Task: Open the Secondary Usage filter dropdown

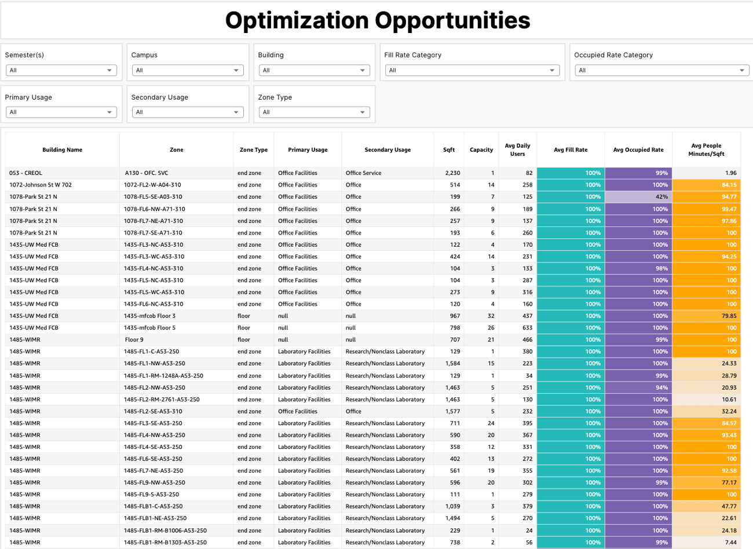Action: coord(187,112)
